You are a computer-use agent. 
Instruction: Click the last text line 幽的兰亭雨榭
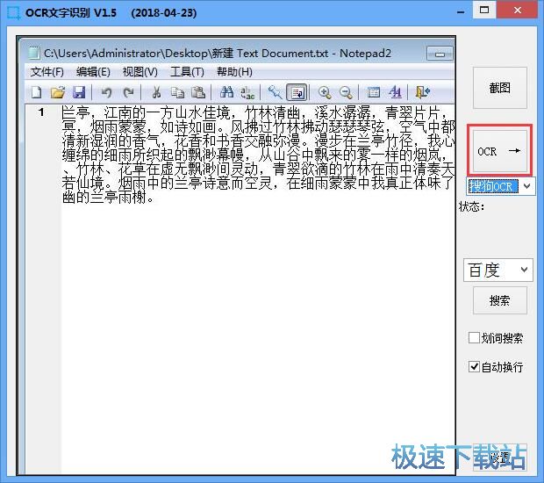point(108,198)
